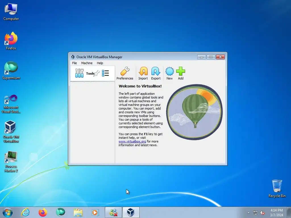Follow the www.virtualbox.org link

(x=132, y=141)
